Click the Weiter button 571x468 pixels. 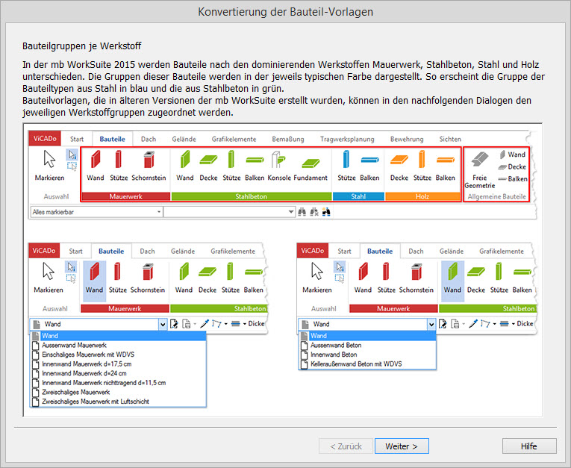(x=402, y=446)
